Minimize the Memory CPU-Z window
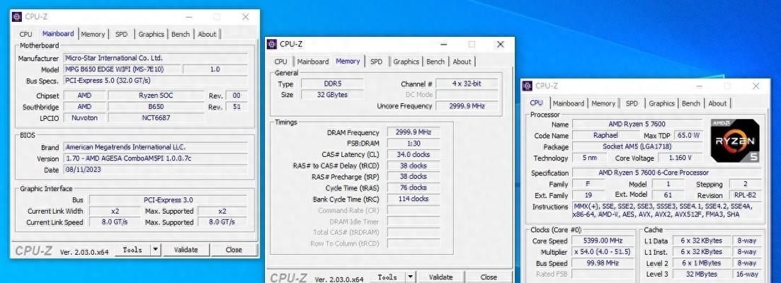This screenshot has width=781, height=283. 443,45
